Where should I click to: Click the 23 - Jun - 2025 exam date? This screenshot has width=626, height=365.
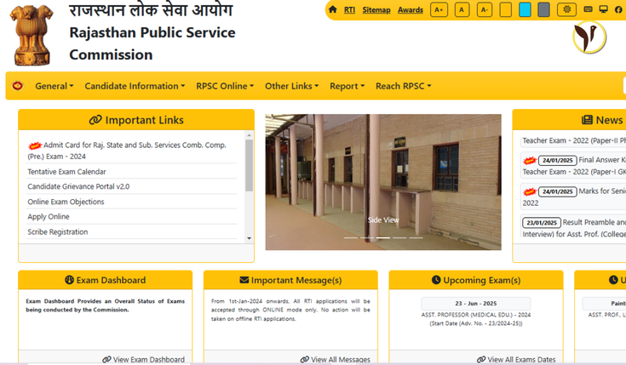pos(476,304)
